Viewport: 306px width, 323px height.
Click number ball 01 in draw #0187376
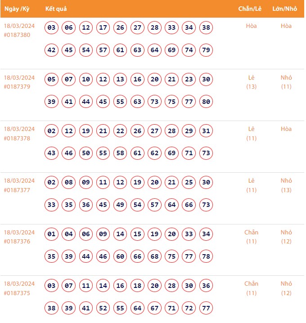coord(52,234)
